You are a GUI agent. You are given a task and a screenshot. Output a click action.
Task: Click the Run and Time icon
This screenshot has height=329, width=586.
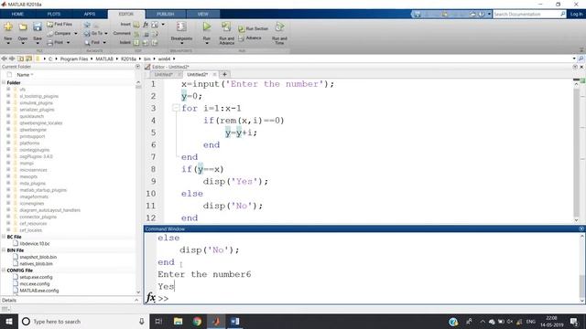[279, 27]
